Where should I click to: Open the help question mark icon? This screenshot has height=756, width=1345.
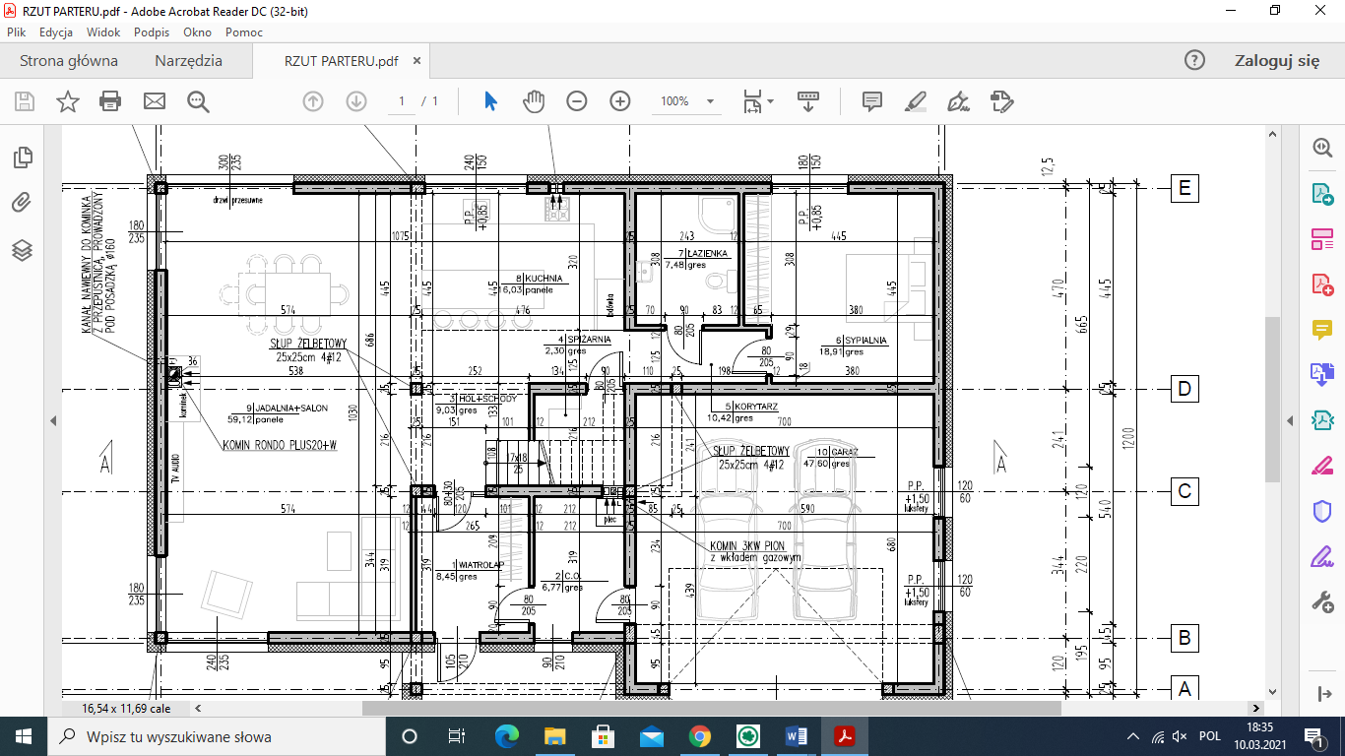1194,61
